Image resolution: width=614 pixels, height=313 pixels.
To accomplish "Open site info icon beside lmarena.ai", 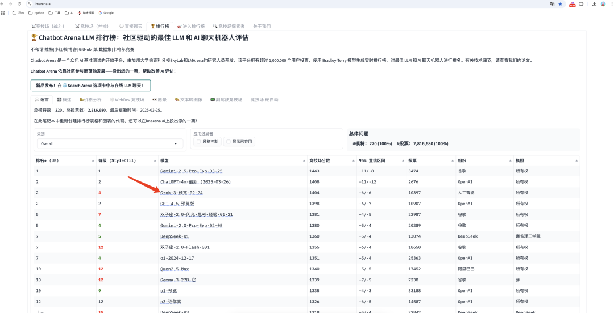I will point(30,4).
